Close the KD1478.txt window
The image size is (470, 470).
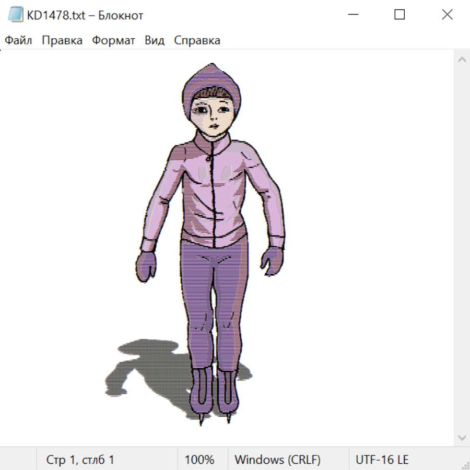tap(447, 15)
